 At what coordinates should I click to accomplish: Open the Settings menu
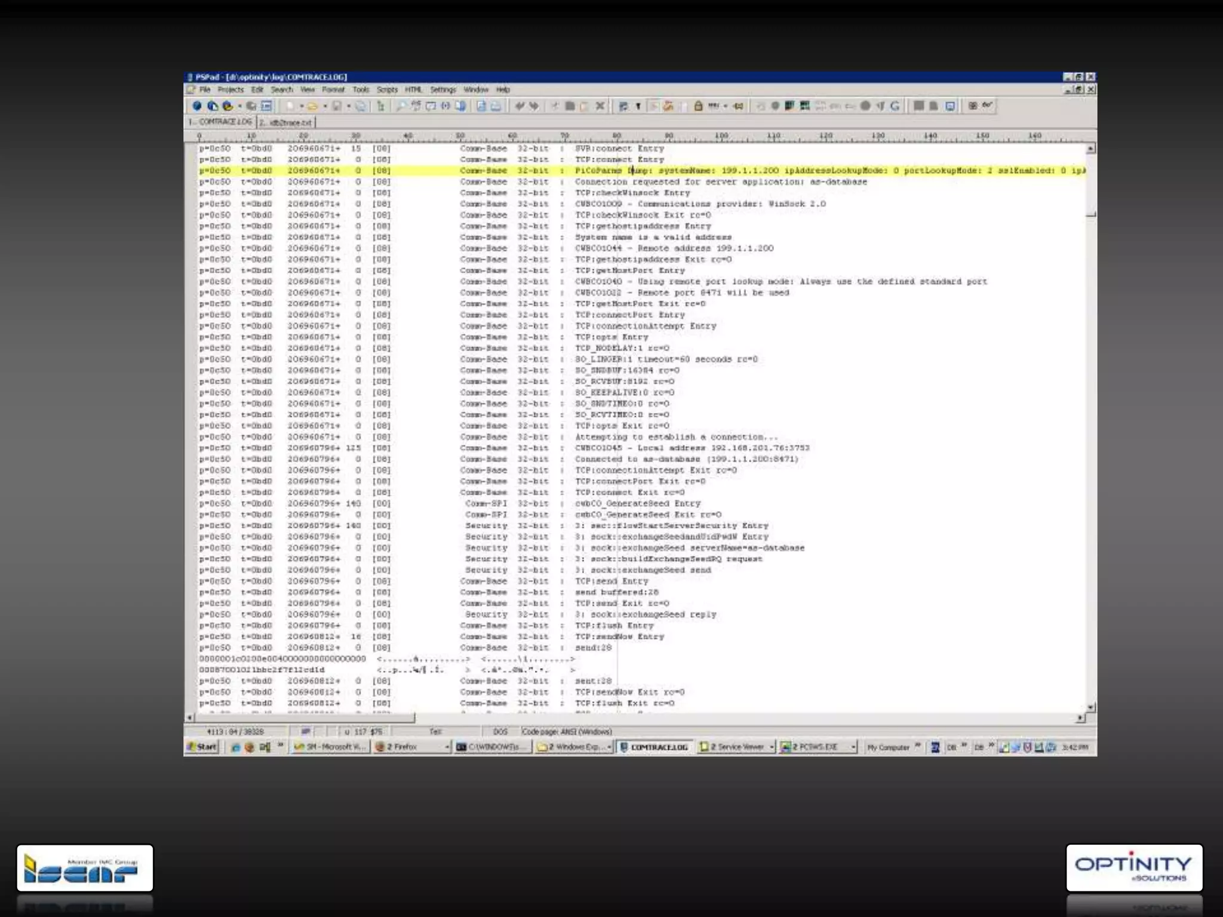point(443,90)
